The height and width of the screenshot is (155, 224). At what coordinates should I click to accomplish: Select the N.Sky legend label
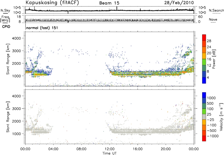[5, 10]
